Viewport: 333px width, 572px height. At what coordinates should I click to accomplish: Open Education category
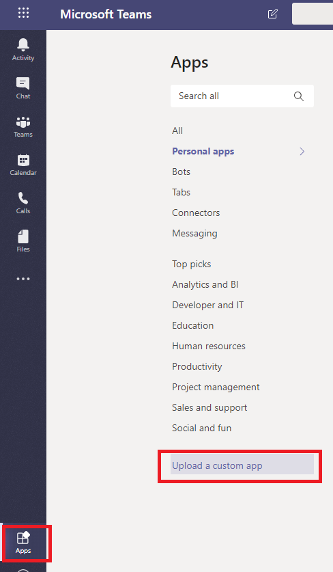coord(192,325)
